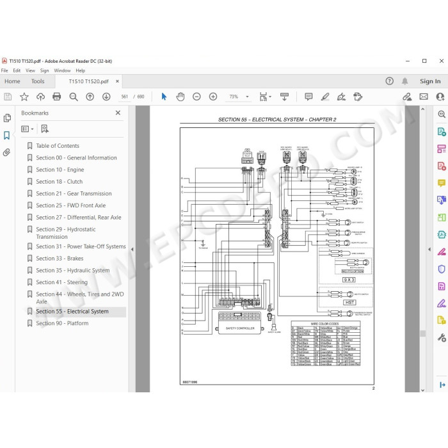This screenshot has height=448, width=448.
Task: Close the T1510 T1520.pdf tab
Action: (x=117, y=81)
